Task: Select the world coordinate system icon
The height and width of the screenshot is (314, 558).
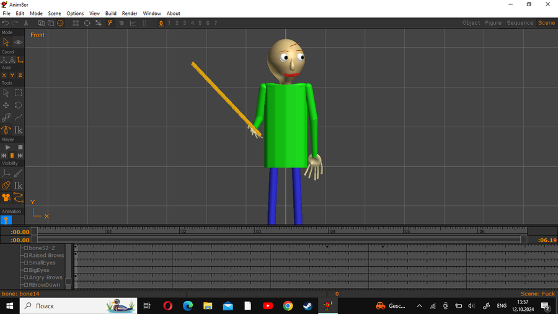Action: coord(4,60)
